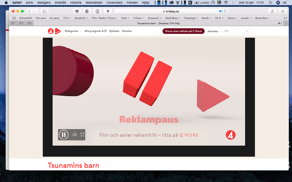Open a new tab with the plus button
This screenshot has height=182, width=292.
(x=286, y=23)
